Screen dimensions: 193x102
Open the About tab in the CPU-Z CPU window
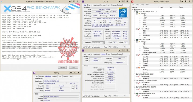(x=120, y=5)
